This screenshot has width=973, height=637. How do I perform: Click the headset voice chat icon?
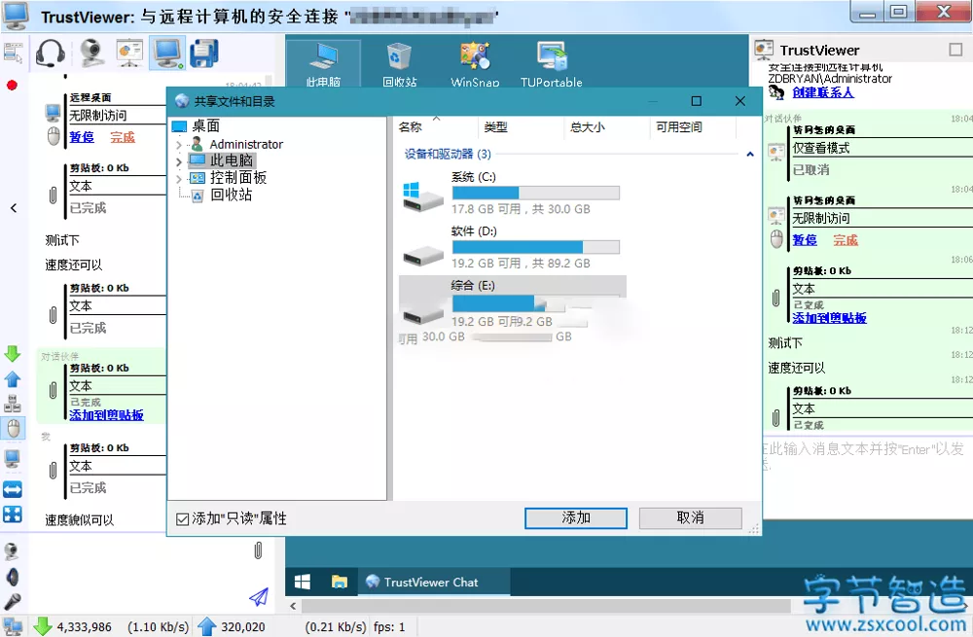coord(51,53)
